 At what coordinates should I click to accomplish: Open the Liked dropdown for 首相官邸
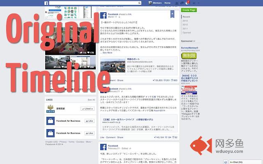click(88, 109)
